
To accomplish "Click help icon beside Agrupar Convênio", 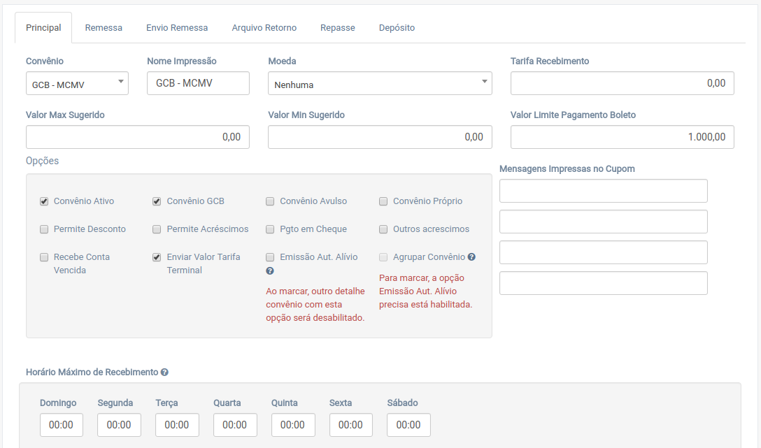I will click(x=471, y=257).
